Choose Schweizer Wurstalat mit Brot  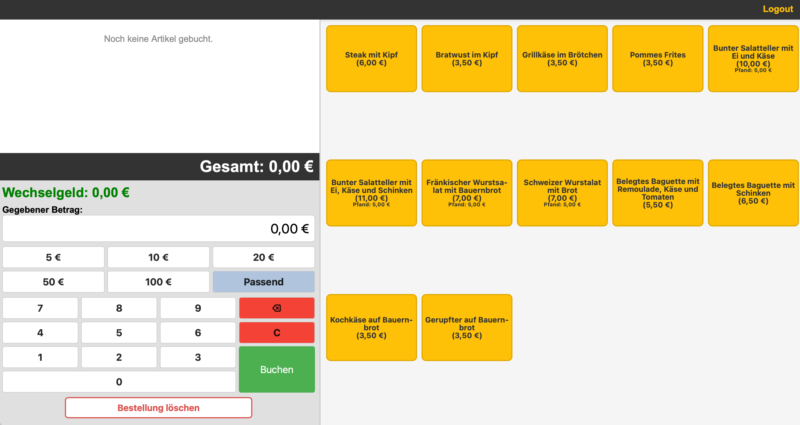562,193
